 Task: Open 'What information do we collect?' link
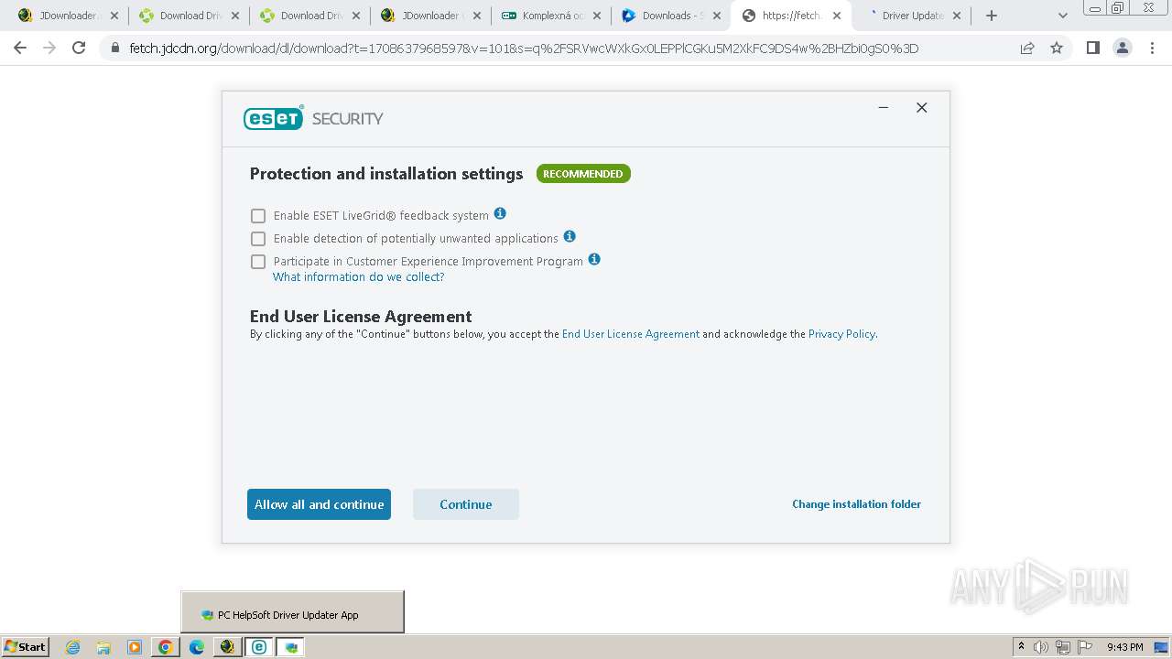coord(358,277)
